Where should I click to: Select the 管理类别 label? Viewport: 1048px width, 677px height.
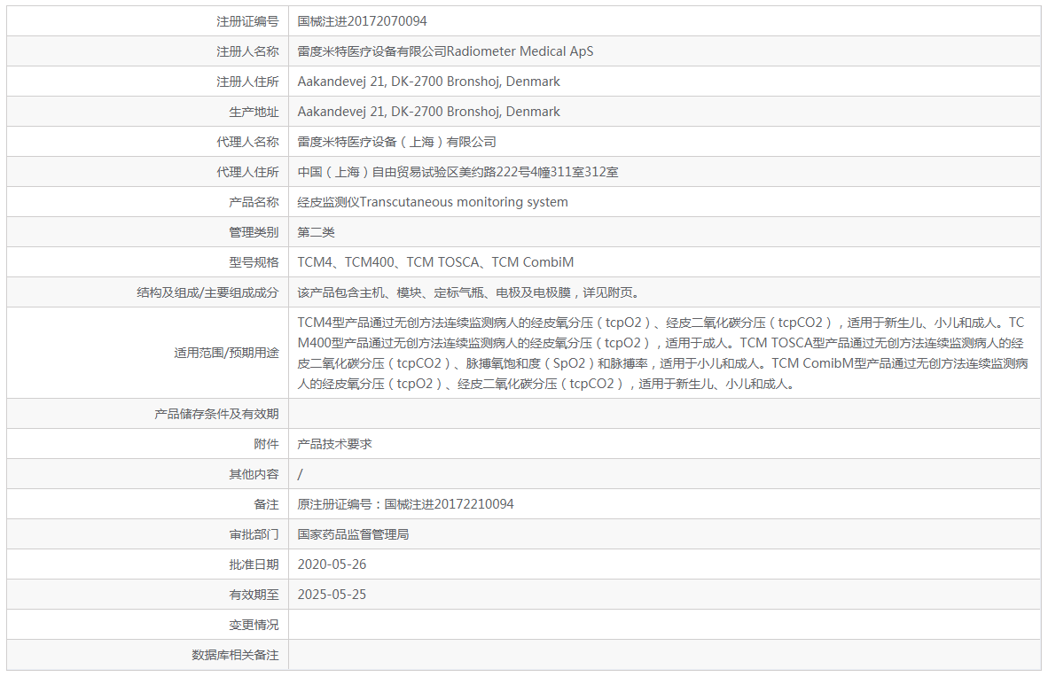[254, 232]
